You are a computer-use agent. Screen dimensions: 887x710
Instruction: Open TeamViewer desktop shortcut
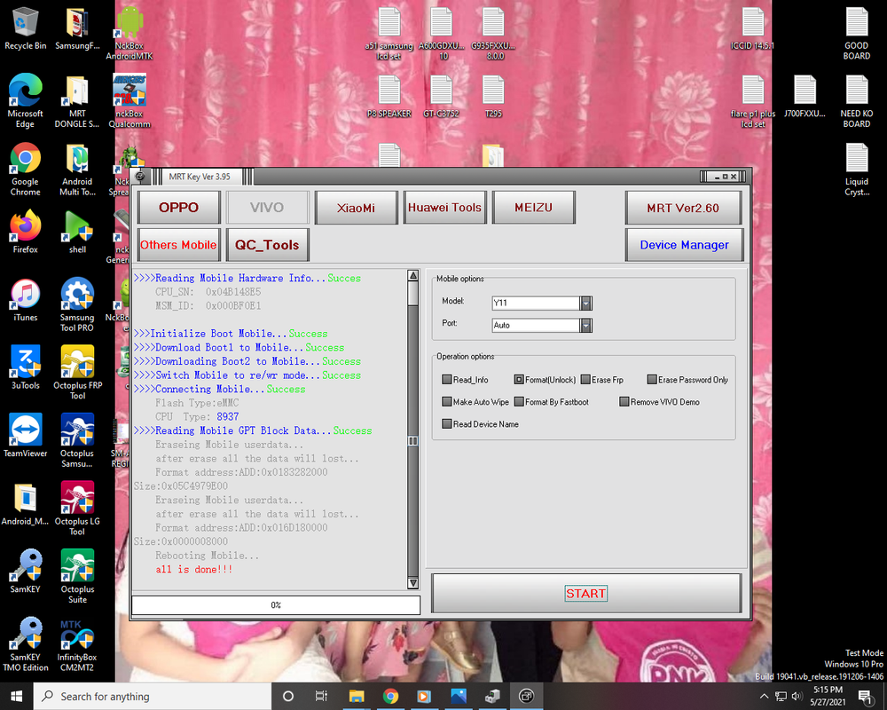(x=25, y=435)
